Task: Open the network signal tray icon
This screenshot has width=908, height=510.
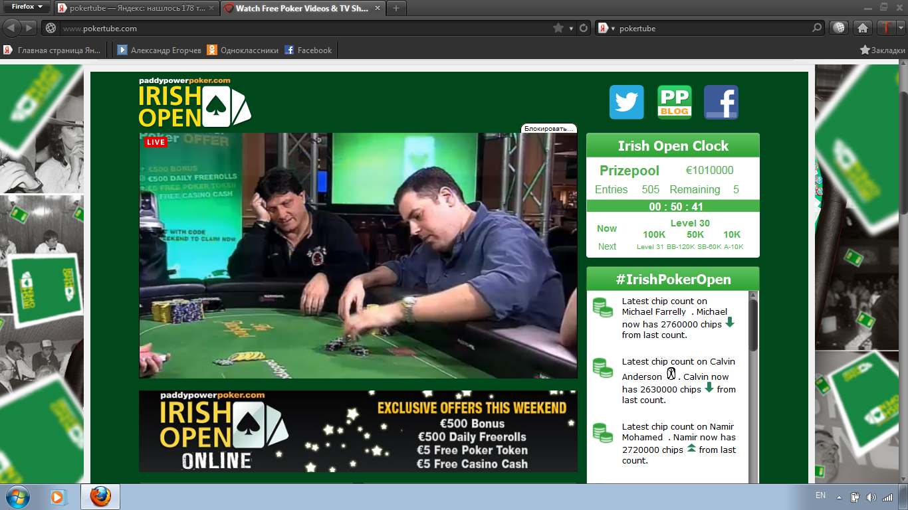Action: point(886,497)
